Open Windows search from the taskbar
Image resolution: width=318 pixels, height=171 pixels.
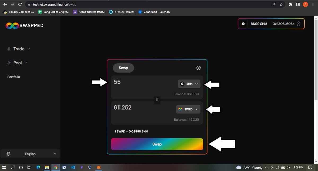click(12, 168)
